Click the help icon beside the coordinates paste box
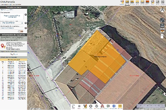 26,15
